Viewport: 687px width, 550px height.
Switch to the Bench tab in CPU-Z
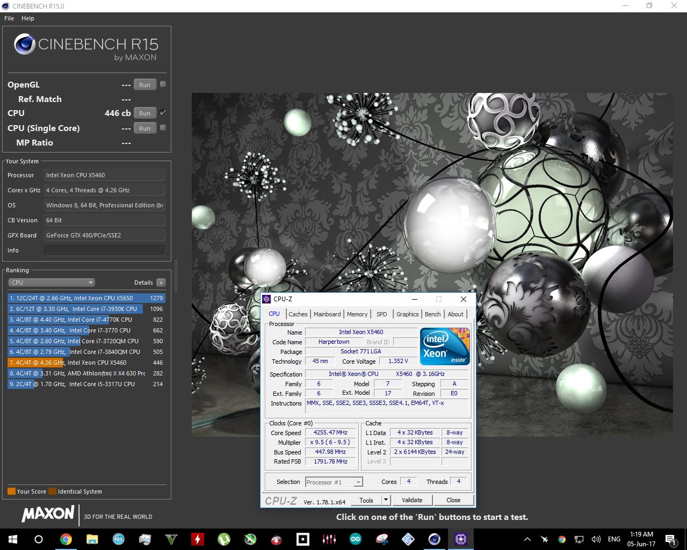(433, 314)
